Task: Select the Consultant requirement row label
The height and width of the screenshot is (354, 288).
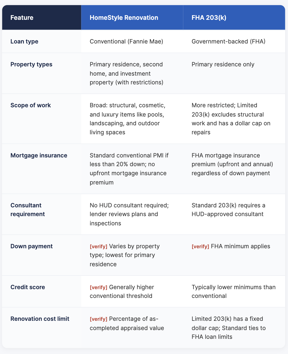Action: pos(28,210)
